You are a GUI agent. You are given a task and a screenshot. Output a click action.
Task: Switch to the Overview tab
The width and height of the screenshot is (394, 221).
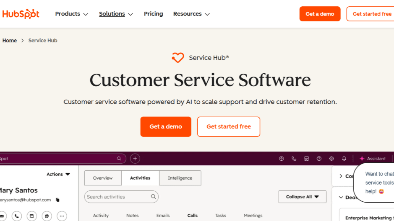click(103, 178)
